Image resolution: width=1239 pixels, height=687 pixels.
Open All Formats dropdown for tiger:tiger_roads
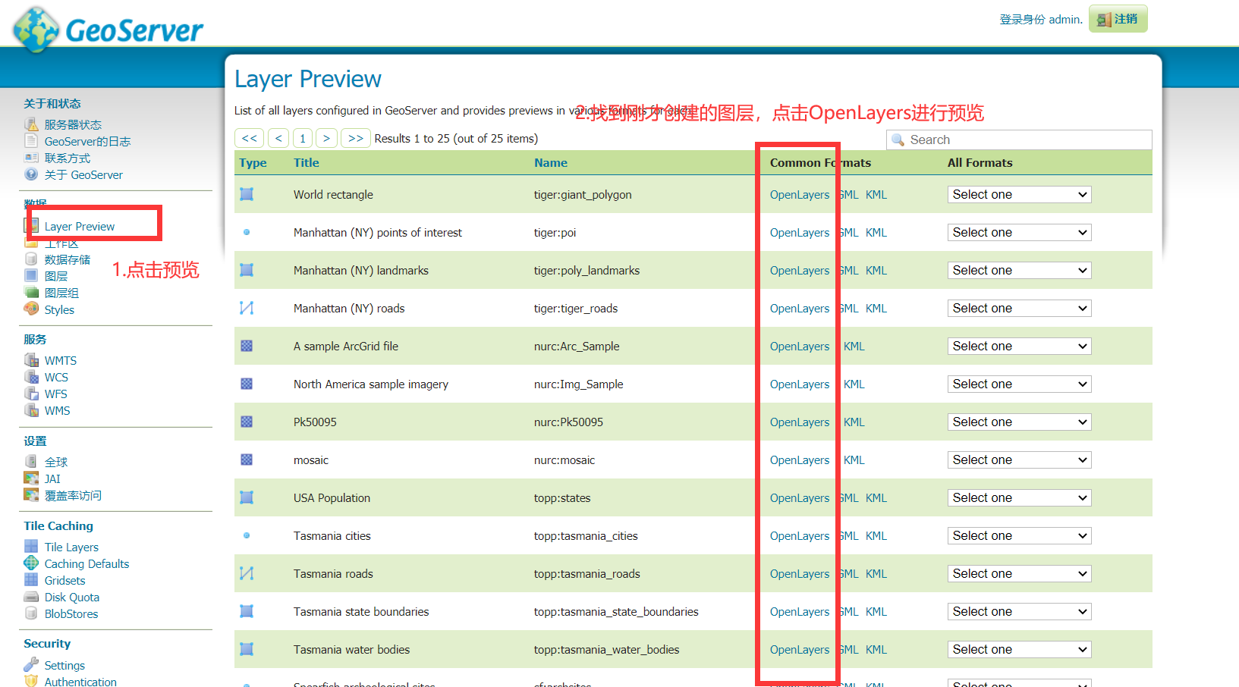click(1019, 308)
